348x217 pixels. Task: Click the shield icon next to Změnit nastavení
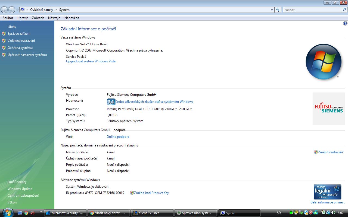[x=316, y=152]
